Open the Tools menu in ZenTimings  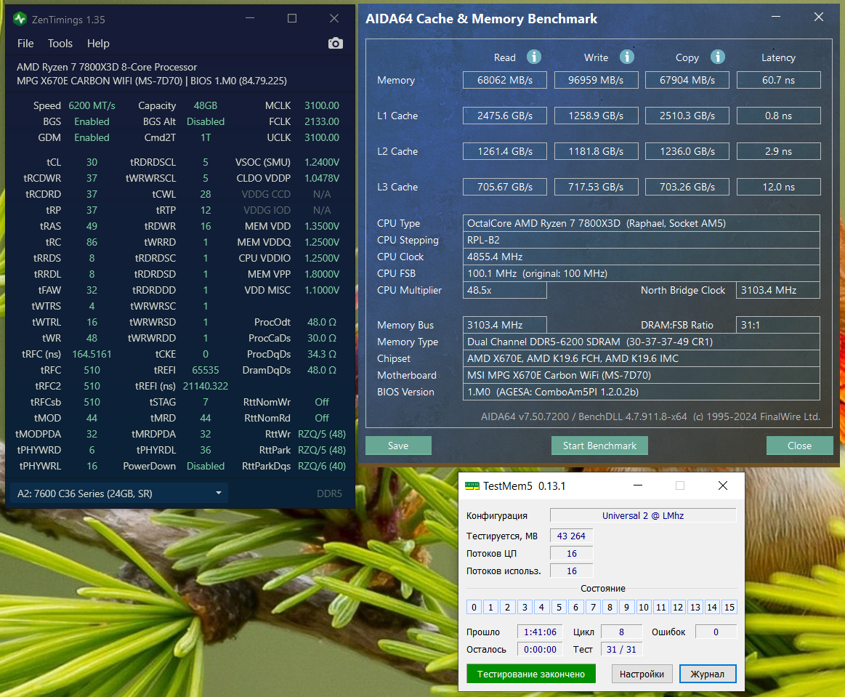tap(60, 43)
